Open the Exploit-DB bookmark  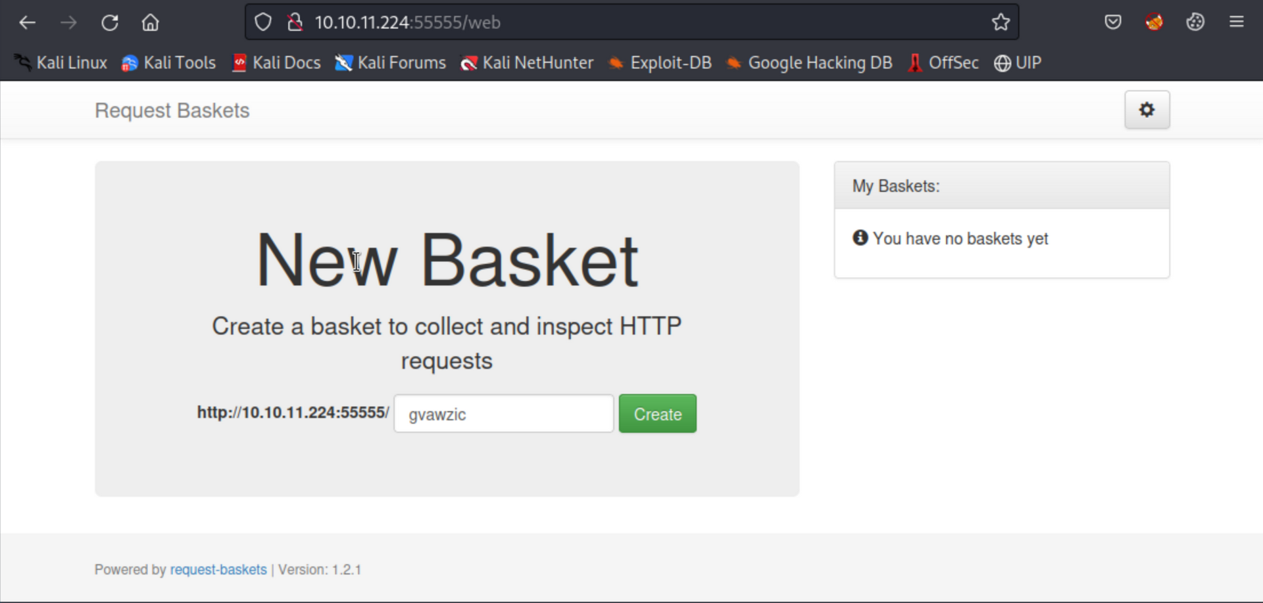(660, 63)
